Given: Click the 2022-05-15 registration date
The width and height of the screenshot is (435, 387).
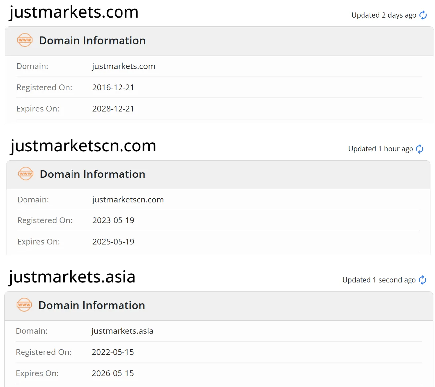Looking at the screenshot, I should tap(113, 352).
